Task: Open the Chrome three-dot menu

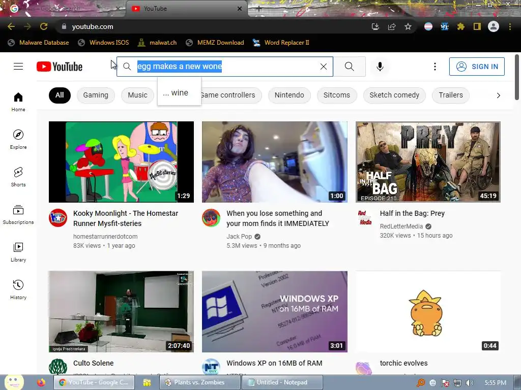Action: [x=510, y=26]
